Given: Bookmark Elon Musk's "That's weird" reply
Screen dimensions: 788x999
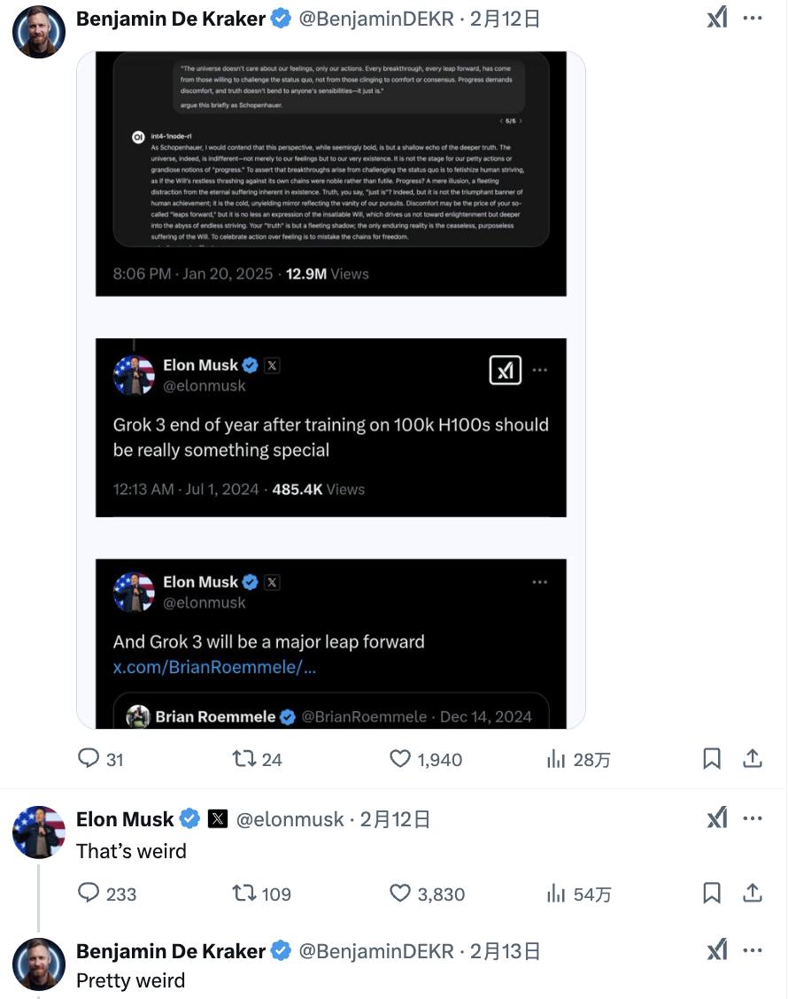Looking at the screenshot, I should [712, 894].
